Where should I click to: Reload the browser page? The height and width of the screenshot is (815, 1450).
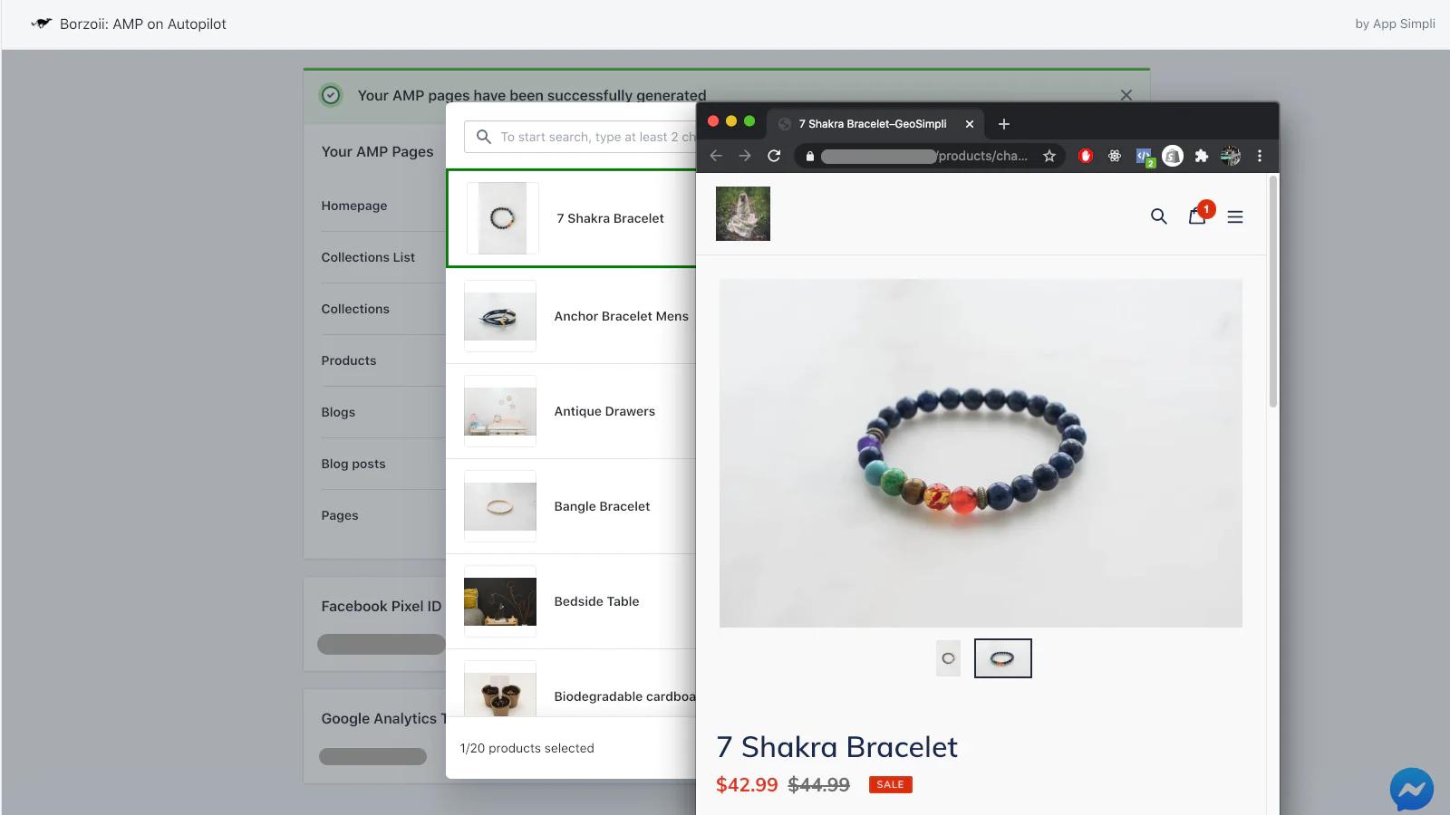click(x=774, y=156)
